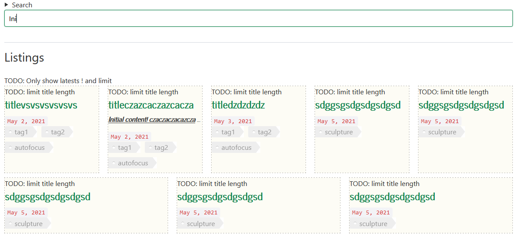The width and height of the screenshot is (518, 245).
Task: Click the May 3, 2021 date
Action: (233, 121)
